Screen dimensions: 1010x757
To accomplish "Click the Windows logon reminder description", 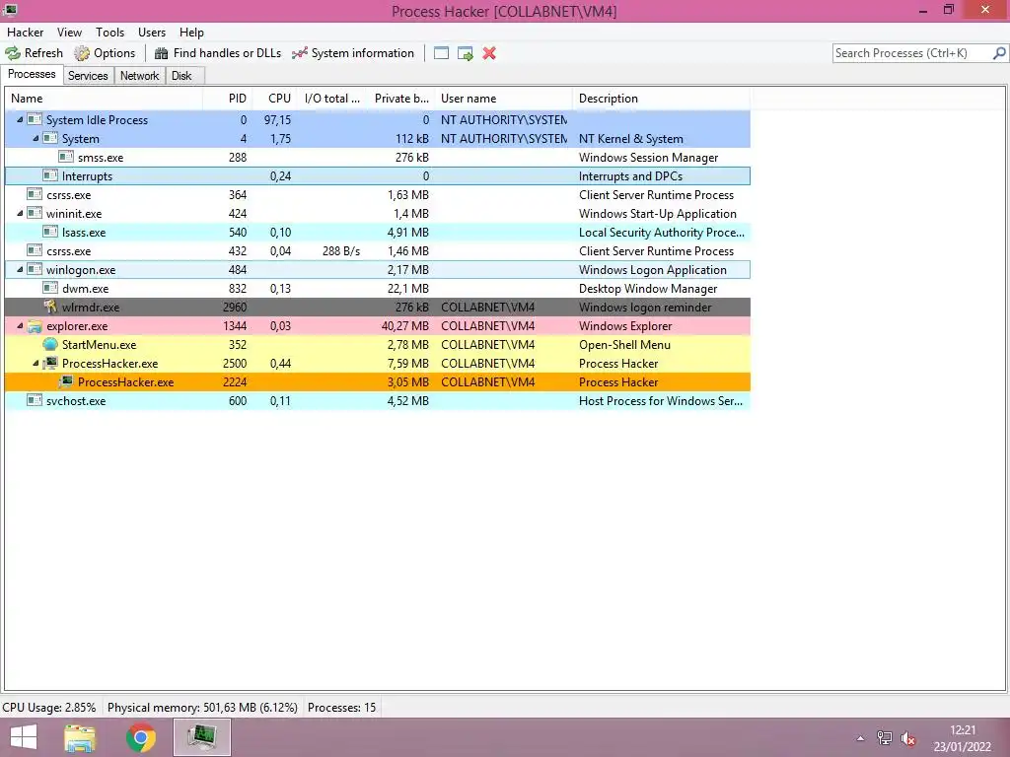I will tap(645, 308).
